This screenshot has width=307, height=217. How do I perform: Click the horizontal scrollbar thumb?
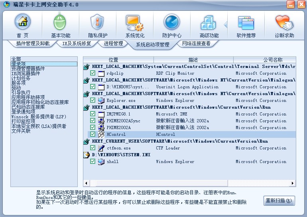coord(162,183)
